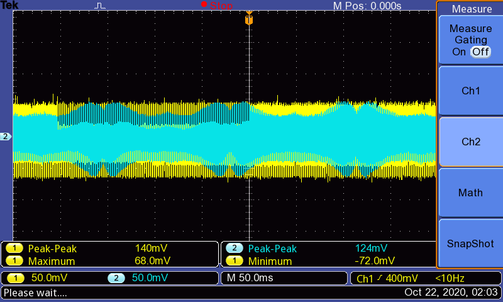Screen dimensions: 503x302
Task: Click the Measure menu title
Action: pos(472,9)
